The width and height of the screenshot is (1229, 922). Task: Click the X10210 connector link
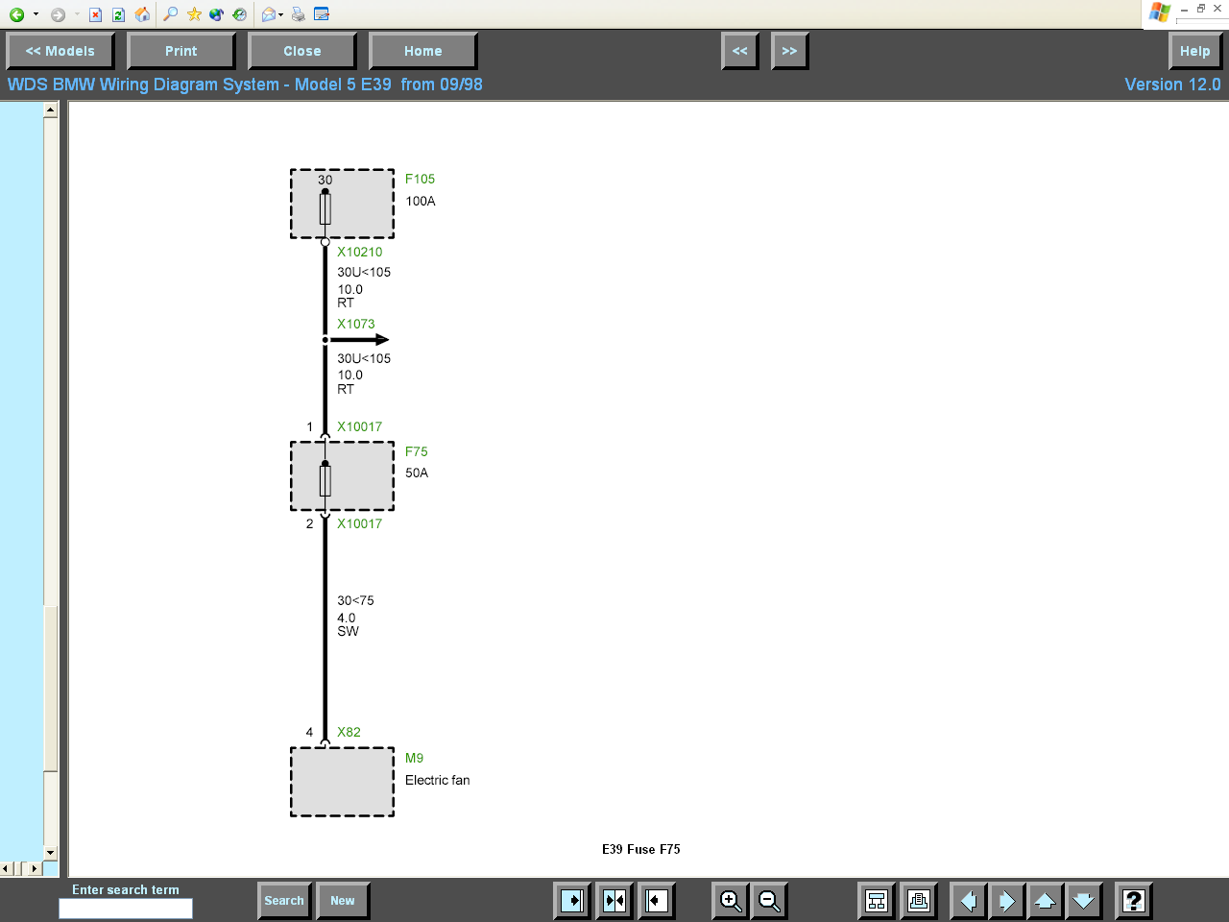[x=359, y=252]
